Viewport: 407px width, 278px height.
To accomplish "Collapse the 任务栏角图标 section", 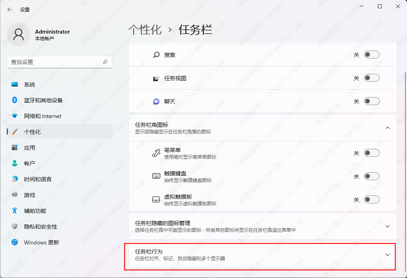I will (387, 128).
